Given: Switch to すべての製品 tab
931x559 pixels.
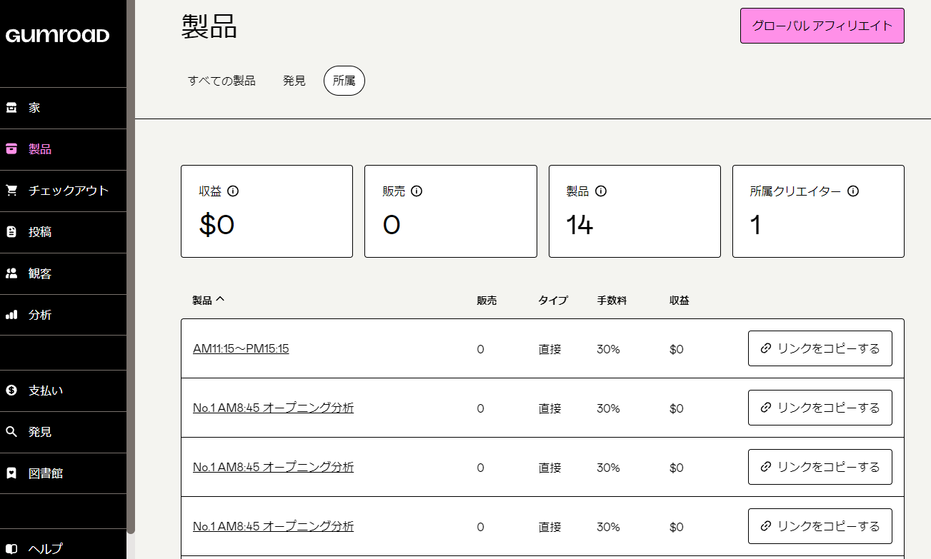Looking at the screenshot, I should tap(221, 81).
